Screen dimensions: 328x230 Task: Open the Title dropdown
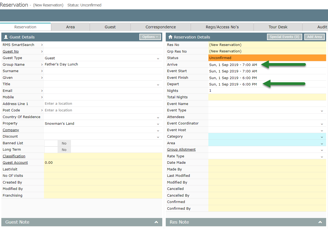tap(158, 84)
